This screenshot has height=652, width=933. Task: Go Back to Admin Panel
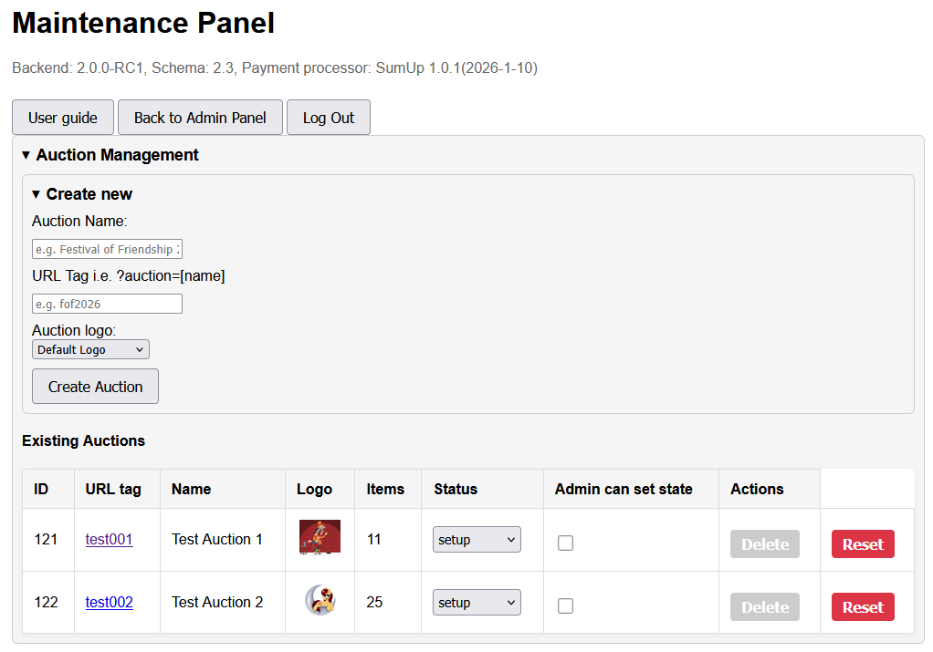click(199, 117)
